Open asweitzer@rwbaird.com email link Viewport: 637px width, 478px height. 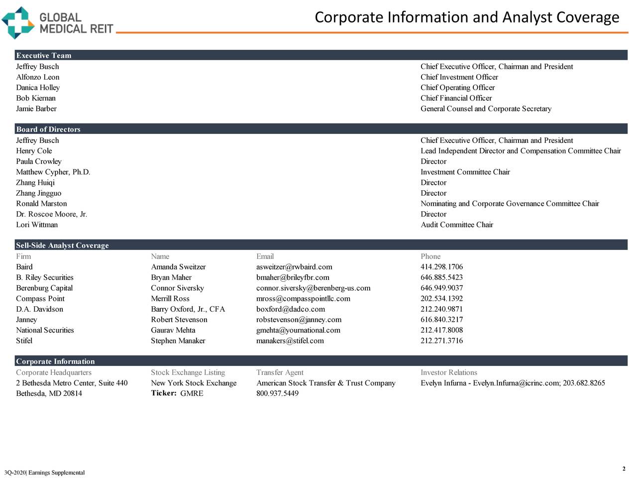(x=294, y=267)
